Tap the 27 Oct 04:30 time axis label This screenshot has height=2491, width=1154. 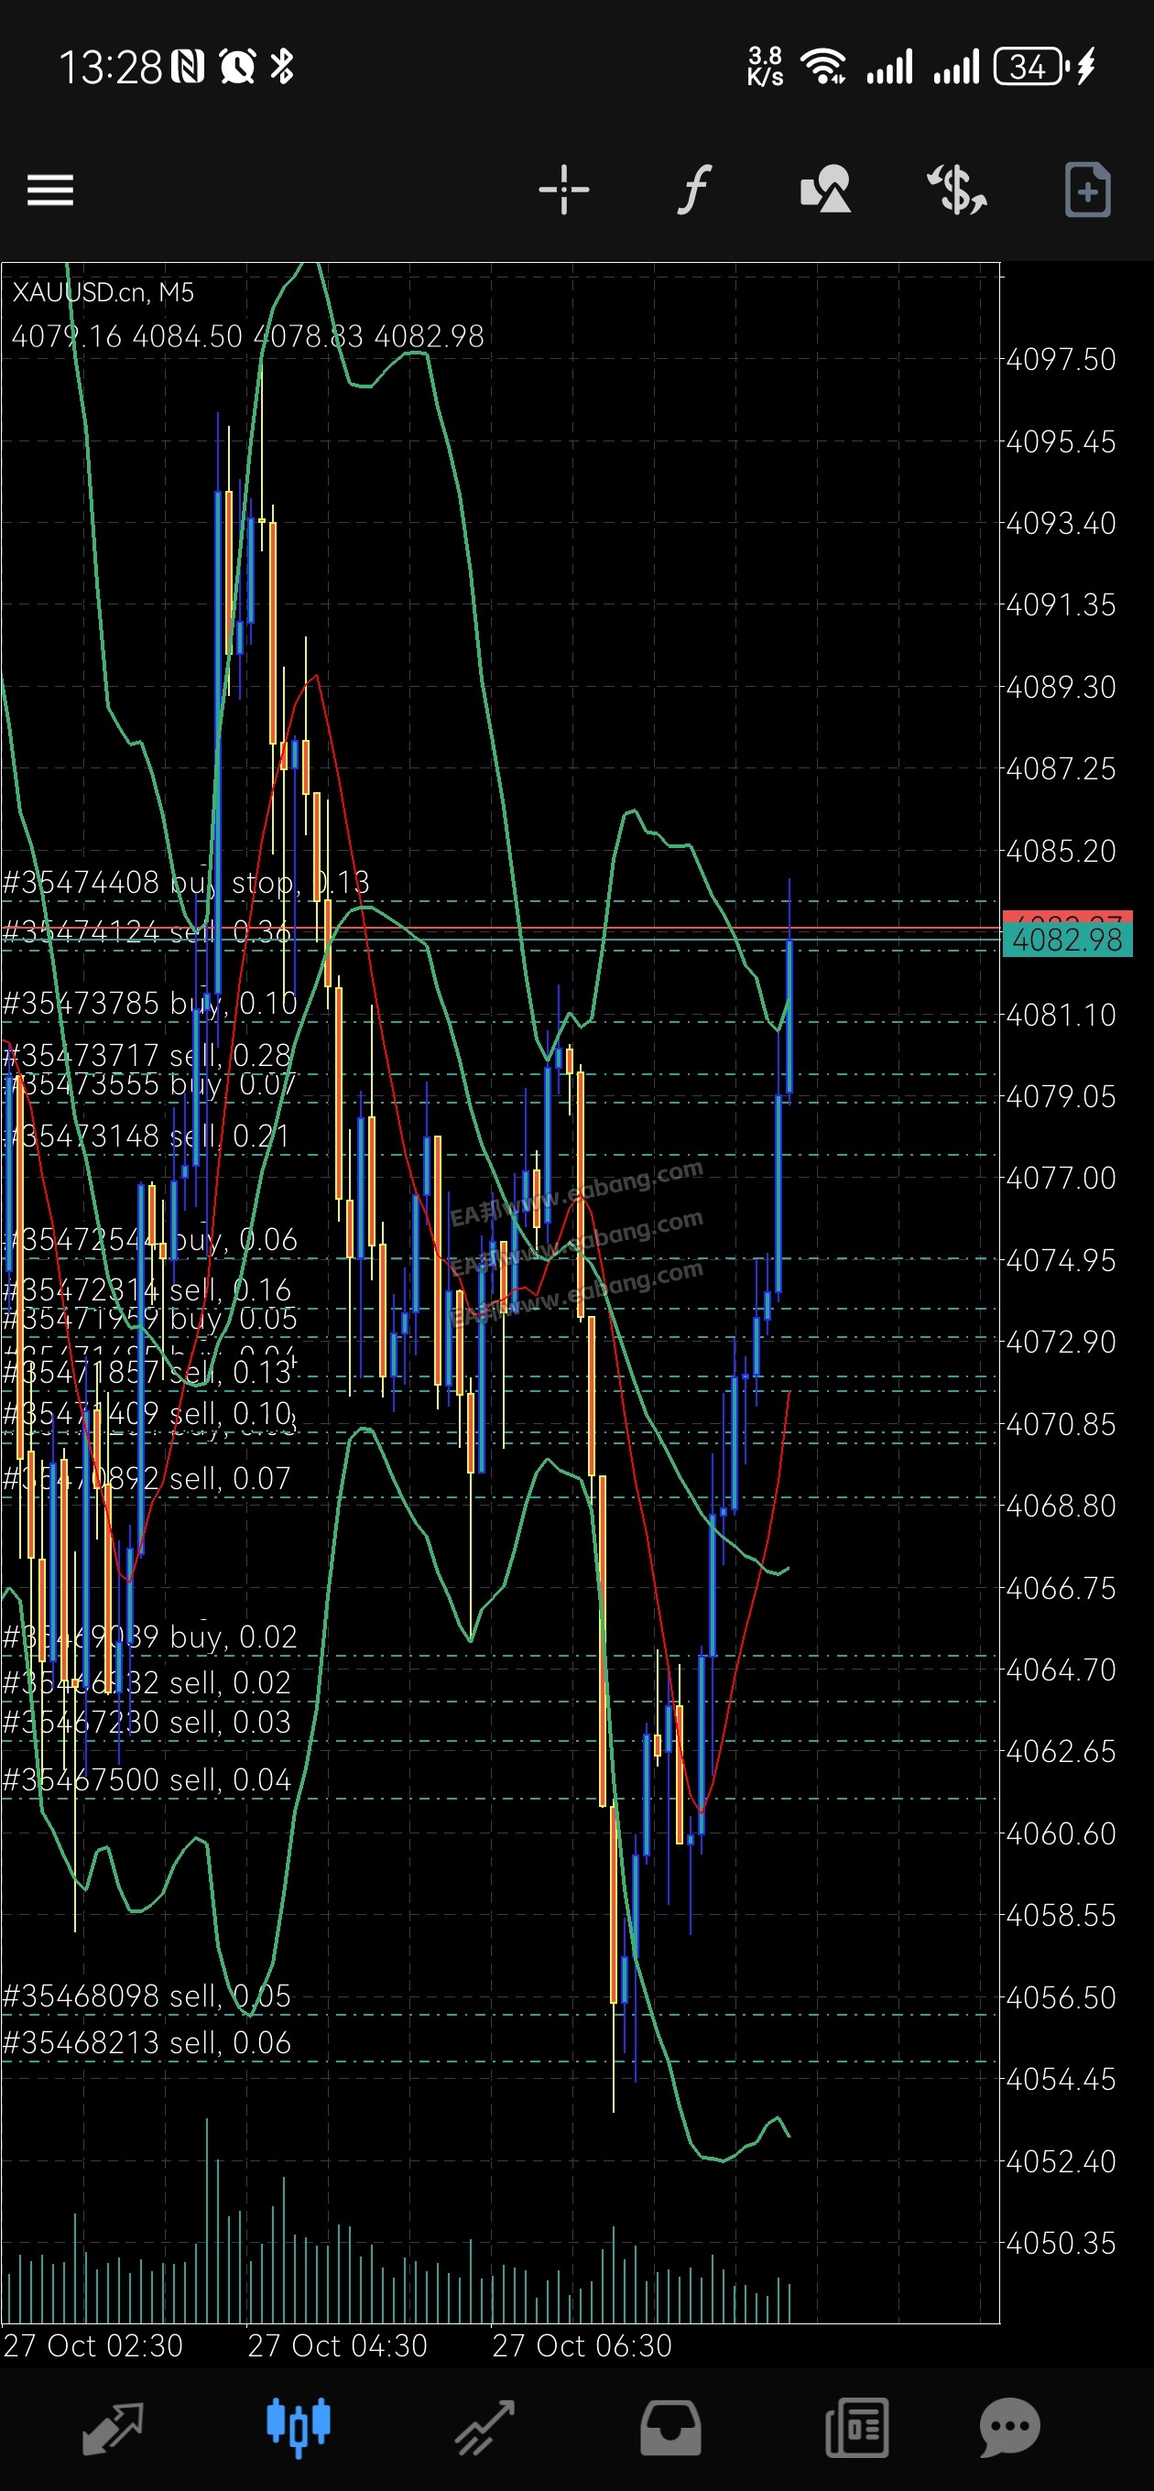coord(337,2346)
